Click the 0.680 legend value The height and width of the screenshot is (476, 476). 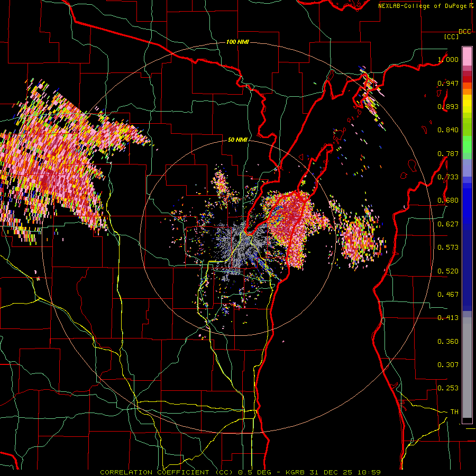pyautogui.click(x=448, y=200)
